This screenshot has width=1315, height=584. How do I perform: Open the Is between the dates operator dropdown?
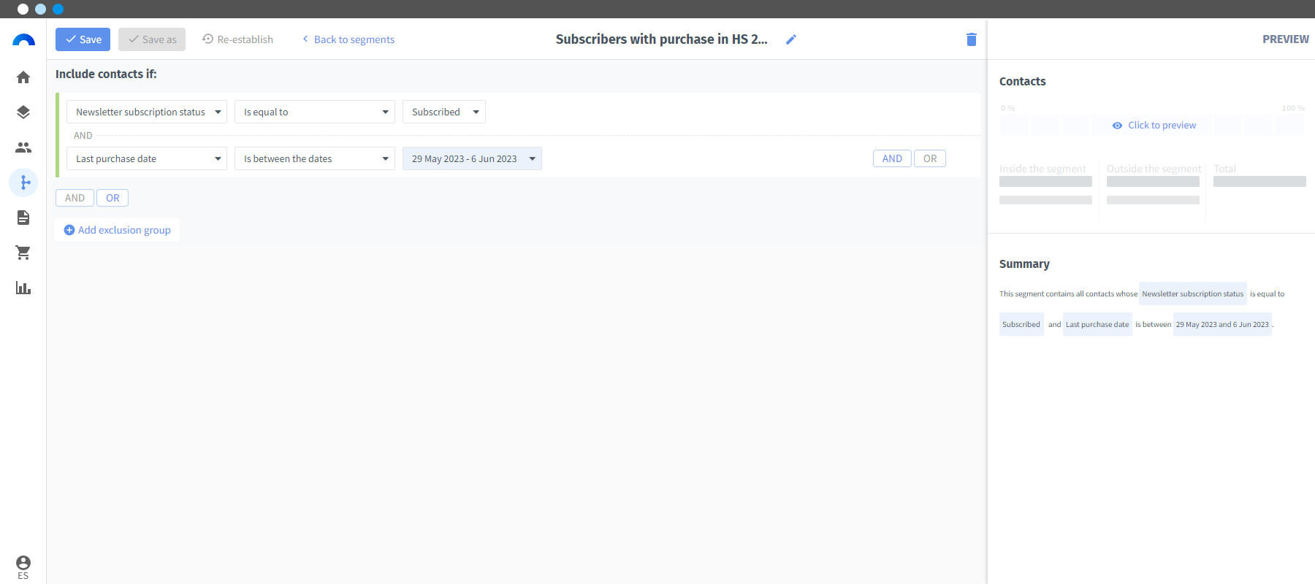coord(315,158)
